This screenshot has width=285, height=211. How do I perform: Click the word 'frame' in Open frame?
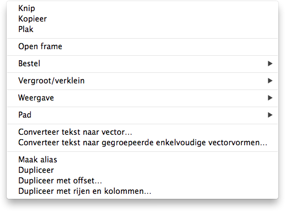(51, 46)
